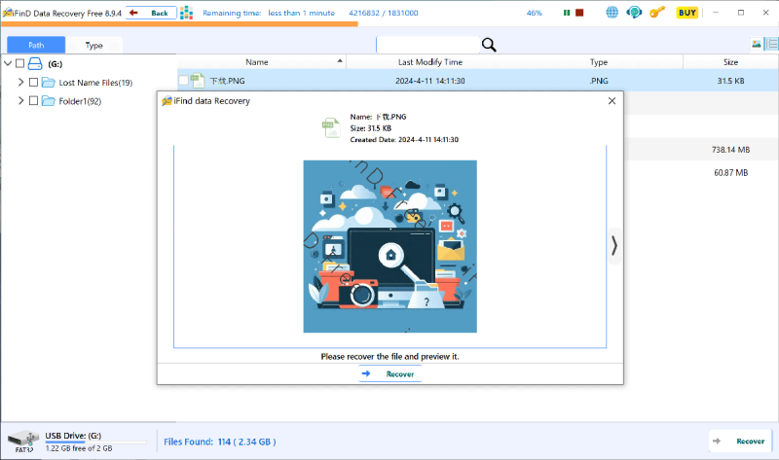Click the orange key registration icon
Screen dimensions: 779x460
pyautogui.click(x=656, y=13)
